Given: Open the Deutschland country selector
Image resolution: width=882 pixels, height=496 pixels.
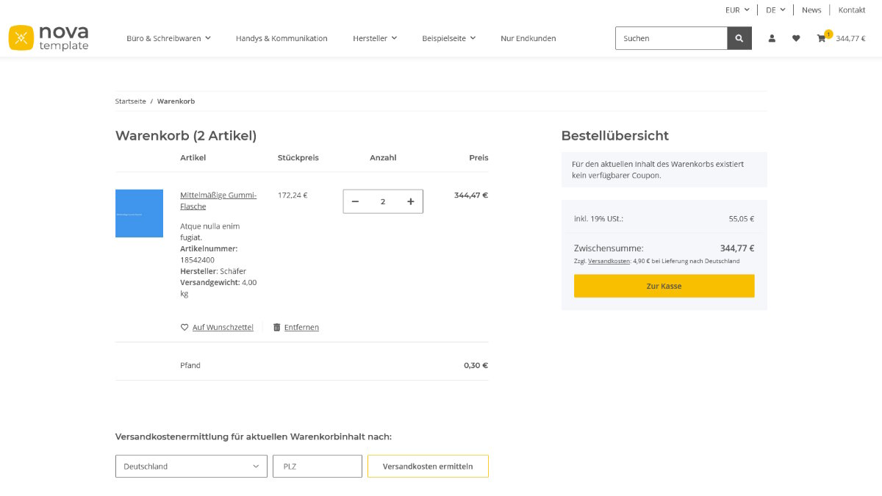Looking at the screenshot, I should (190, 466).
